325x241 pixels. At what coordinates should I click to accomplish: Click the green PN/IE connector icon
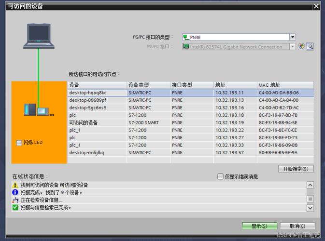click(186, 37)
